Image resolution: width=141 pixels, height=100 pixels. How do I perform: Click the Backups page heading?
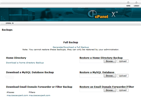(x=7, y=30)
